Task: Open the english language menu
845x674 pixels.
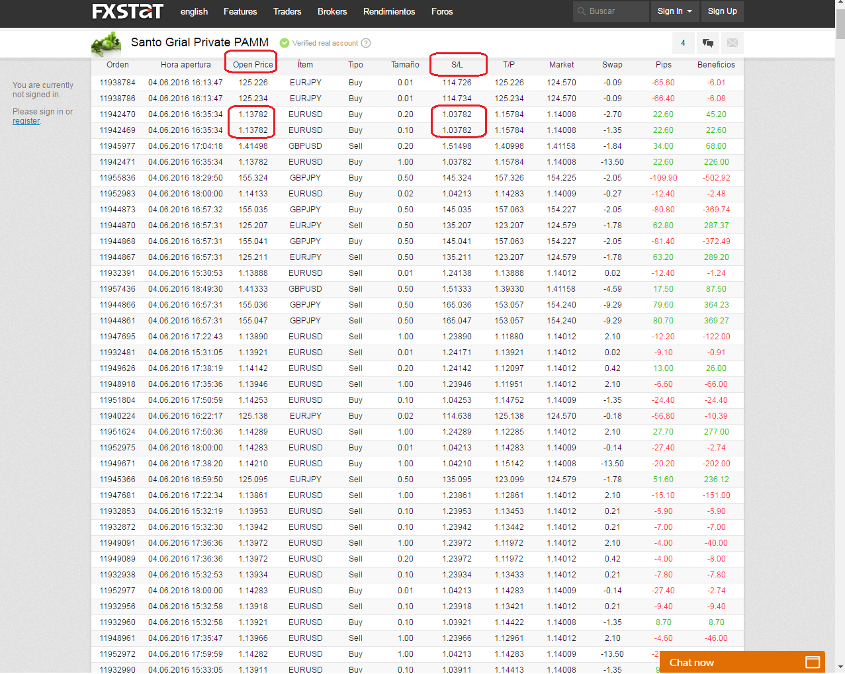Action: [194, 12]
